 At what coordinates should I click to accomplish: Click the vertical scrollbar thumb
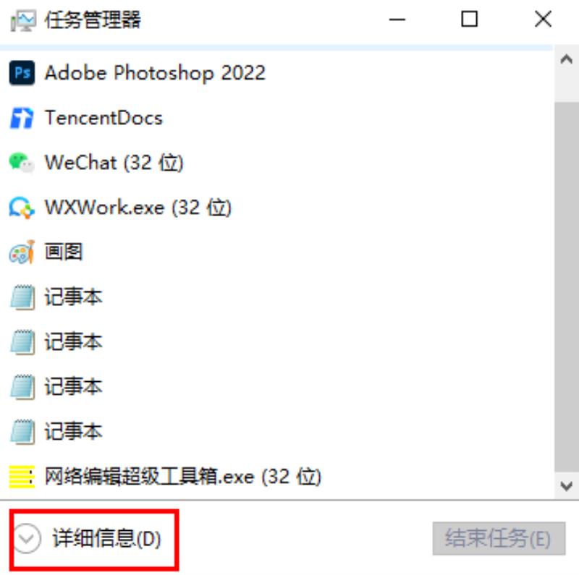567,286
